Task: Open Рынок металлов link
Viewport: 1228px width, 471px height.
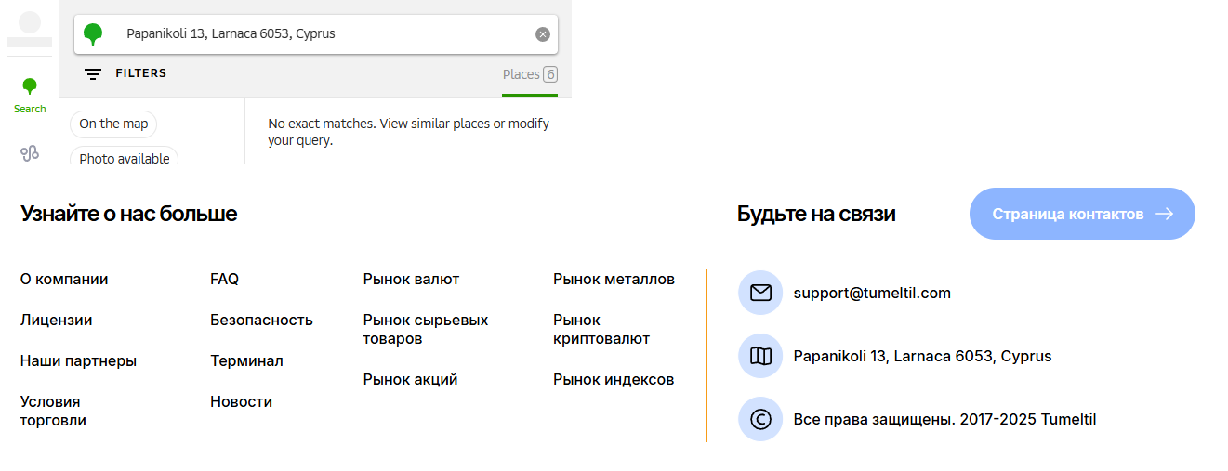Action: 614,279
